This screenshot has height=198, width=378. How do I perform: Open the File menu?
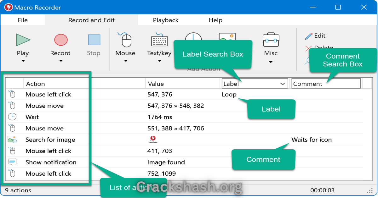23,20
